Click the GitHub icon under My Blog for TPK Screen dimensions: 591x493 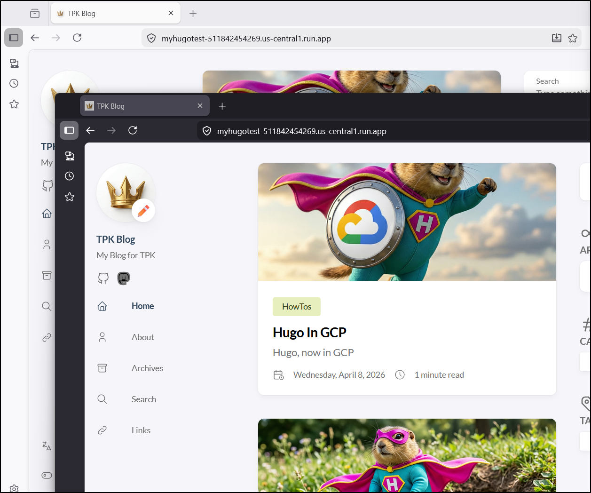click(x=103, y=278)
